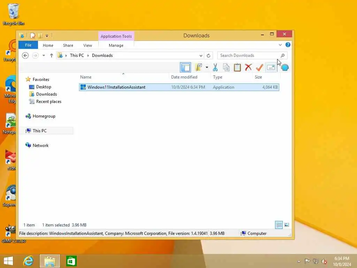Select Favorites in the navigation pane
357x268 pixels.
(41, 79)
